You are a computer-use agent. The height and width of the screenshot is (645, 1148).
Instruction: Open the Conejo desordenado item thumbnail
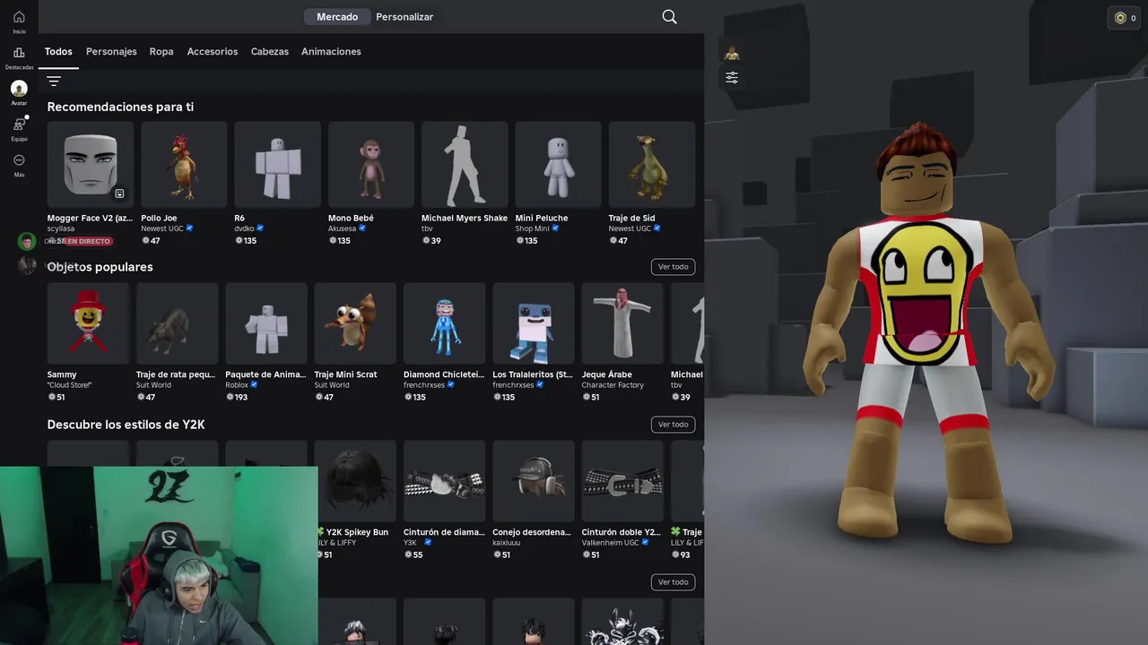point(534,481)
